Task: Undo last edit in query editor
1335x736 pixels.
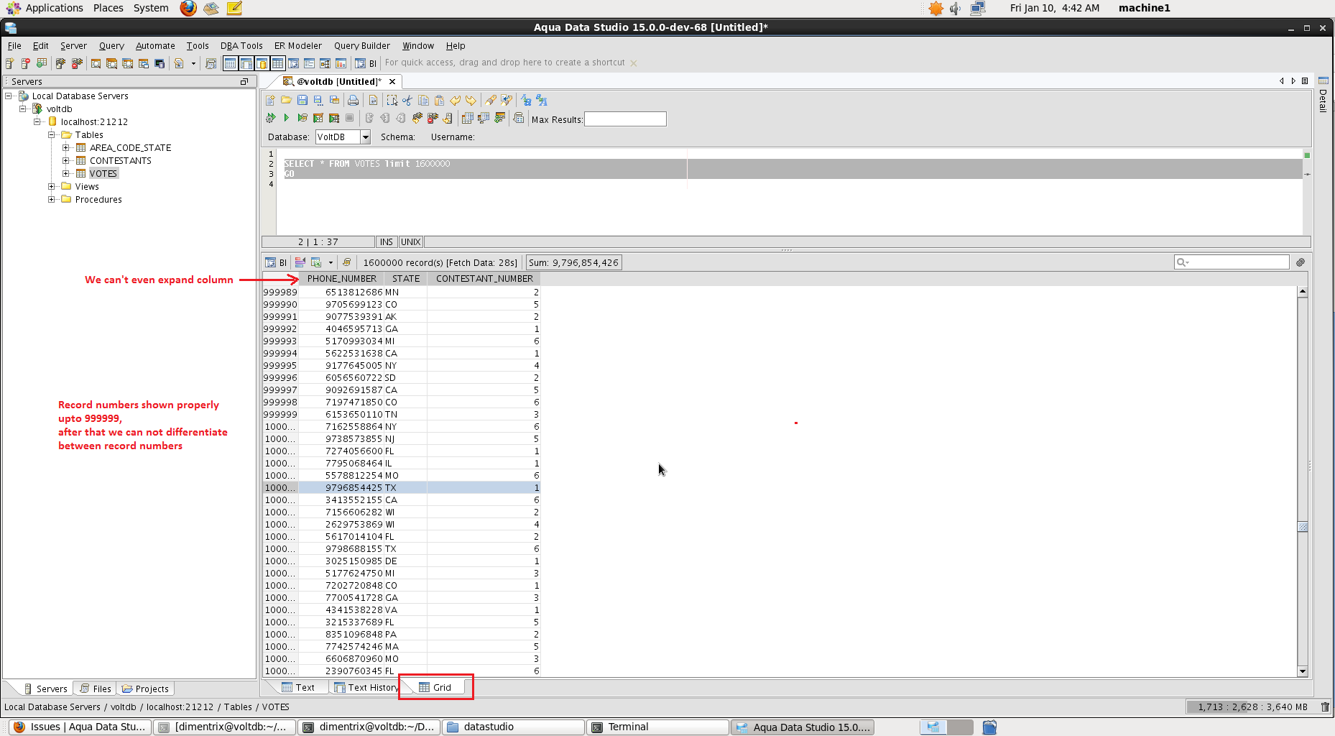Action: (x=455, y=101)
